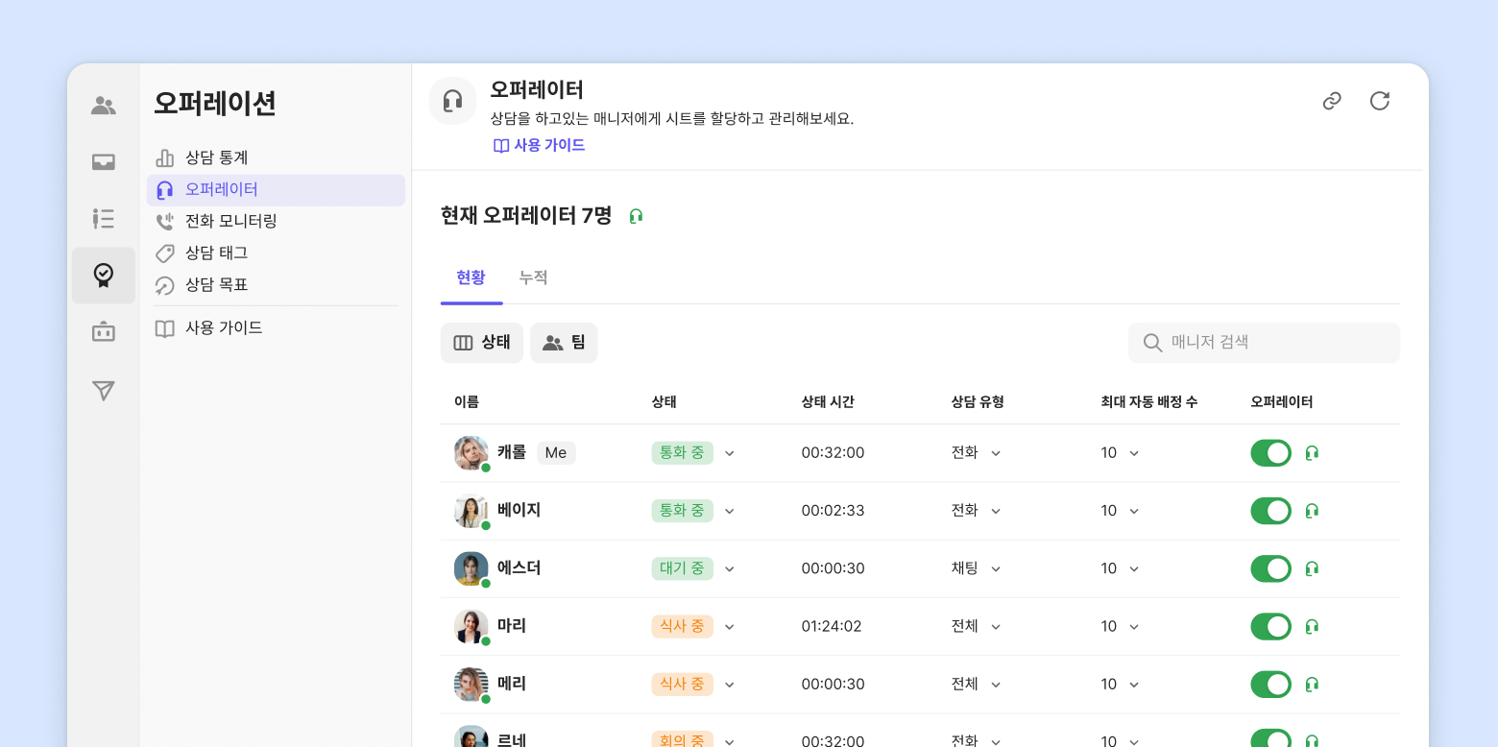The height and width of the screenshot is (747, 1498).
Task: Open the bot icon in left rail
Action: point(104,332)
